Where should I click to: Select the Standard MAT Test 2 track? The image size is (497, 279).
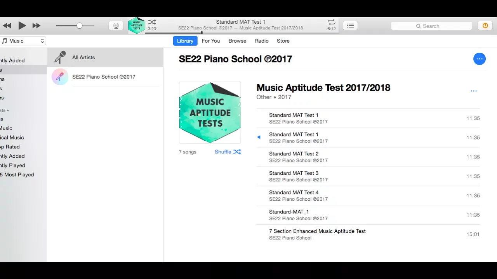click(x=368, y=157)
